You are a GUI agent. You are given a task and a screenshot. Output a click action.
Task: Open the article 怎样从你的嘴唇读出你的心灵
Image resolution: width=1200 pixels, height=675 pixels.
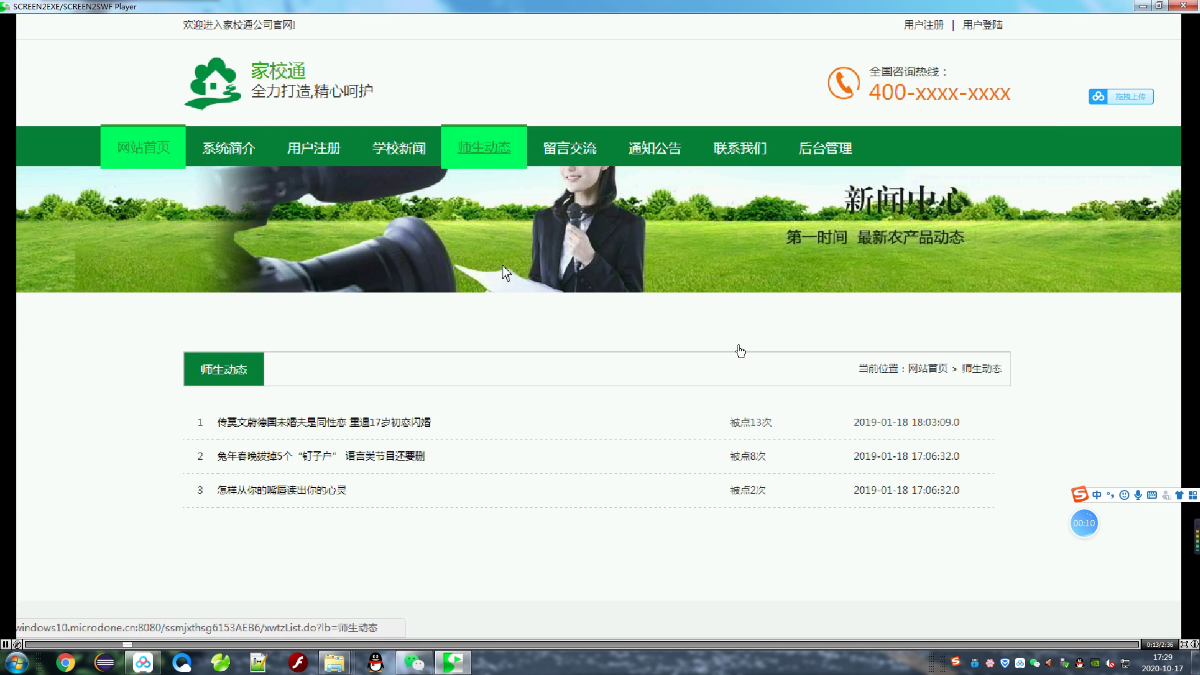281,490
